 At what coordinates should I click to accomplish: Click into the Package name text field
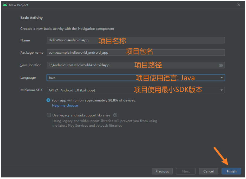click(136, 53)
